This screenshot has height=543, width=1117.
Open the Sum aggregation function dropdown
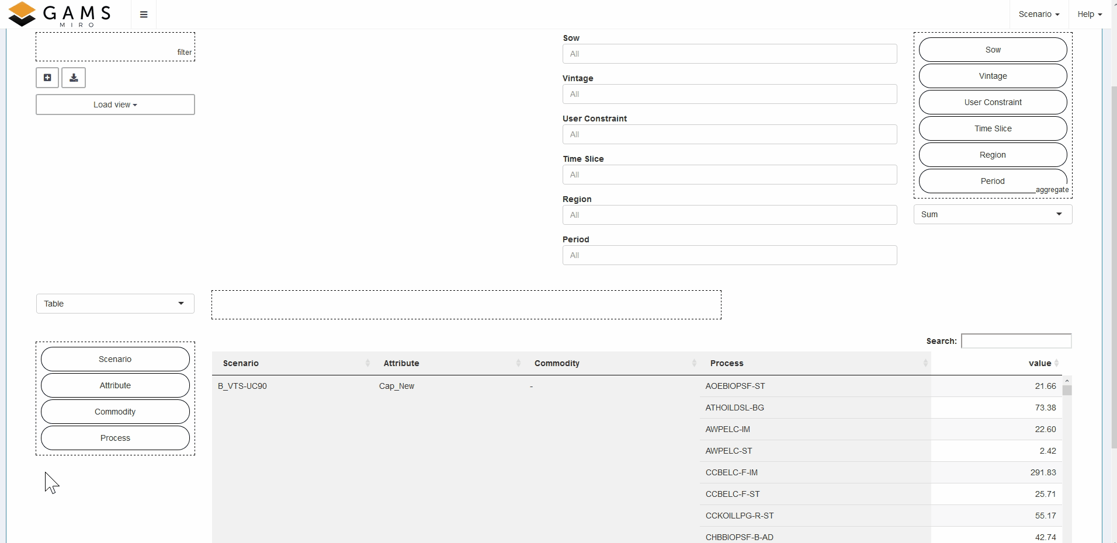coord(993,214)
